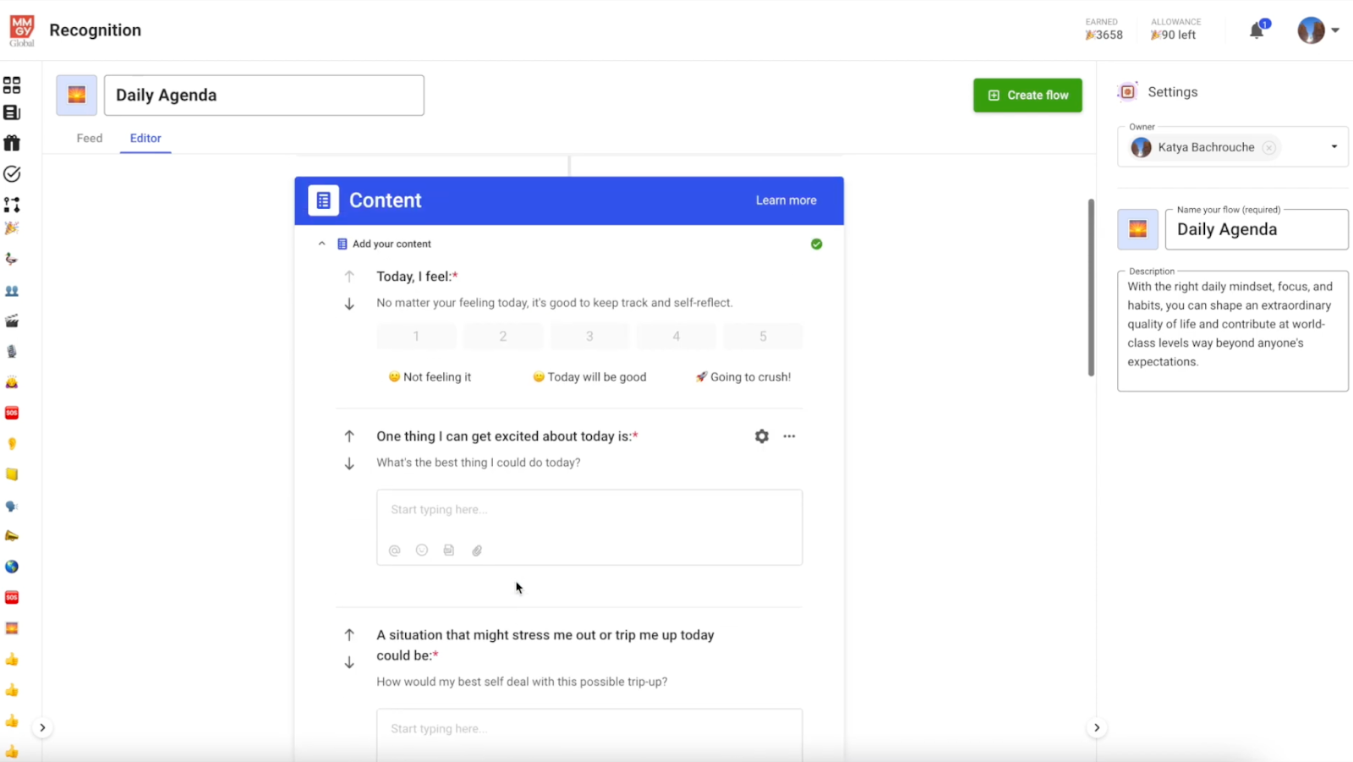Click the Create flow button
The image size is (1353, 762).
[1027, 95]
